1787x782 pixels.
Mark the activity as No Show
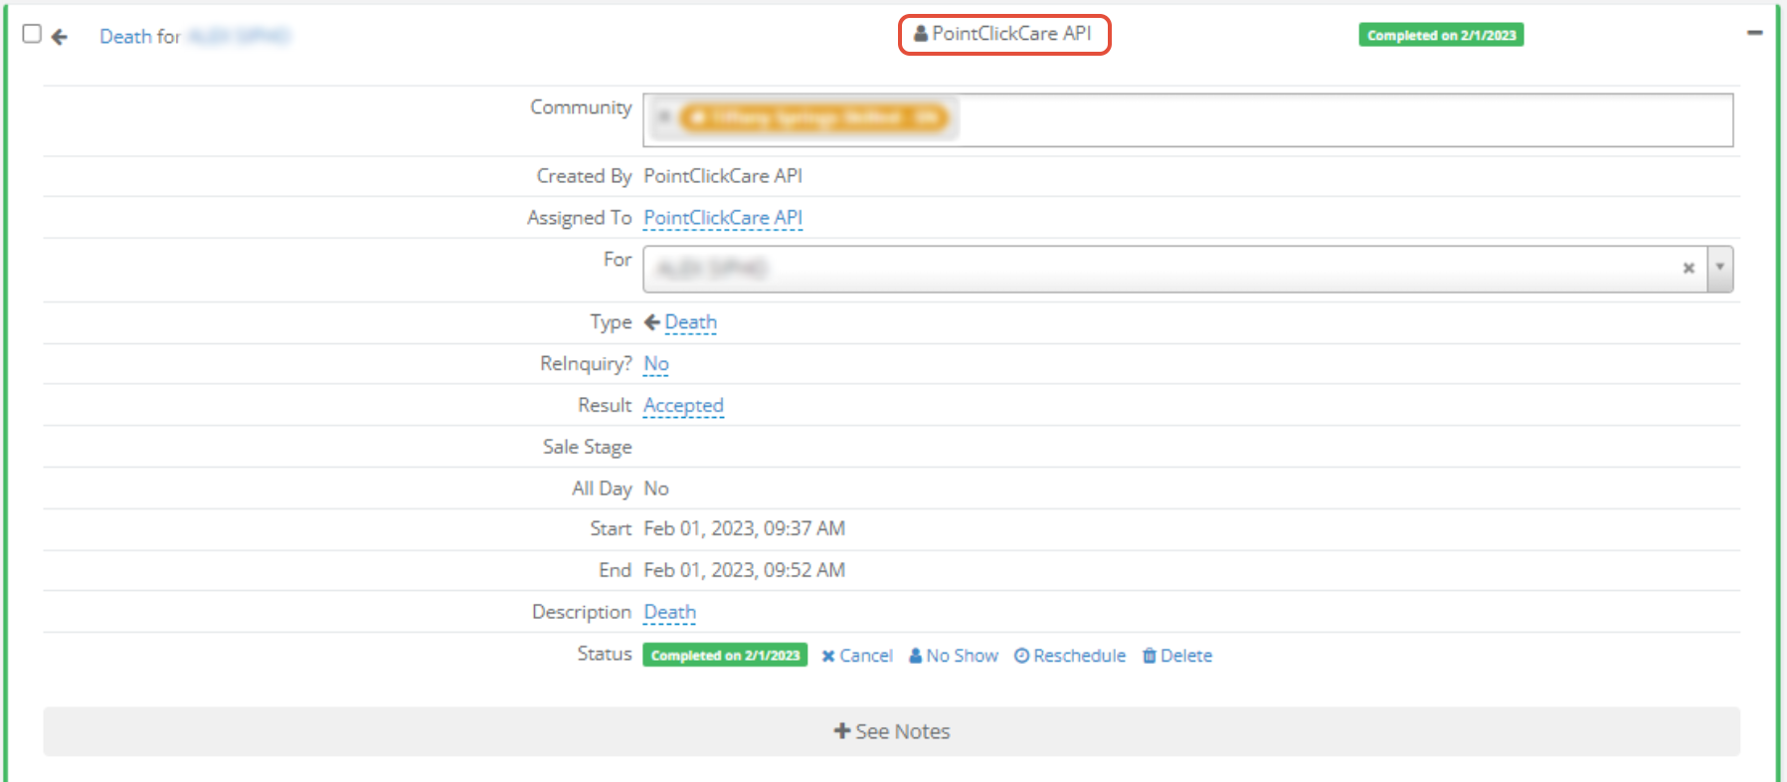point(954,656)
